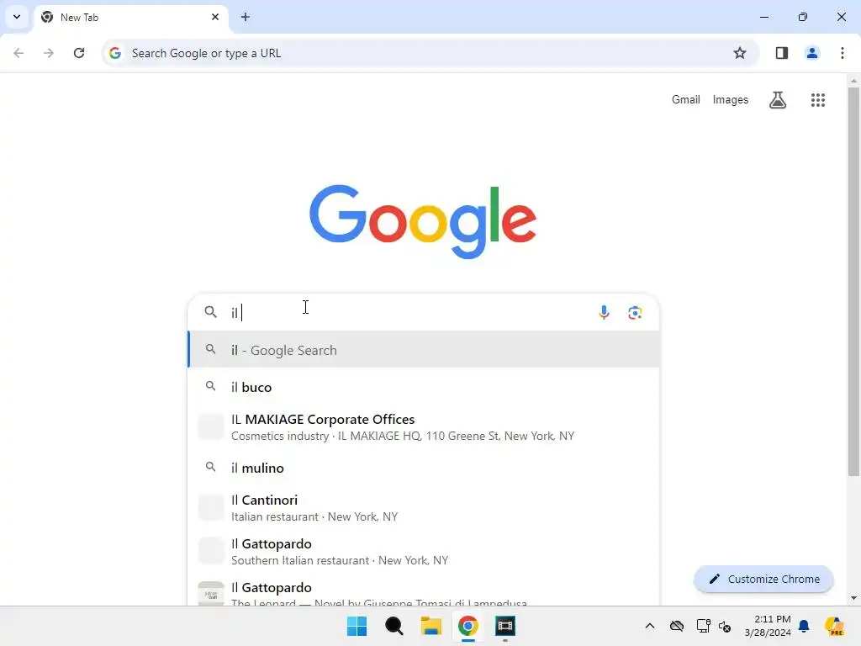Open the clock and date panel
The width and height of the screenshot is (861, 646).
pyautogui.click(x=768, y=626)
